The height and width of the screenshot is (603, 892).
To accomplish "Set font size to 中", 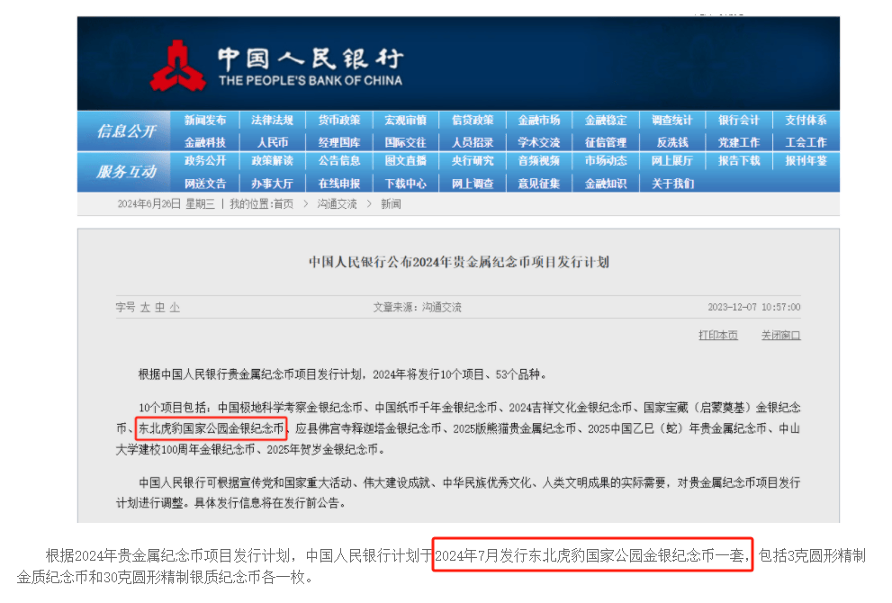I will (160, 307).
